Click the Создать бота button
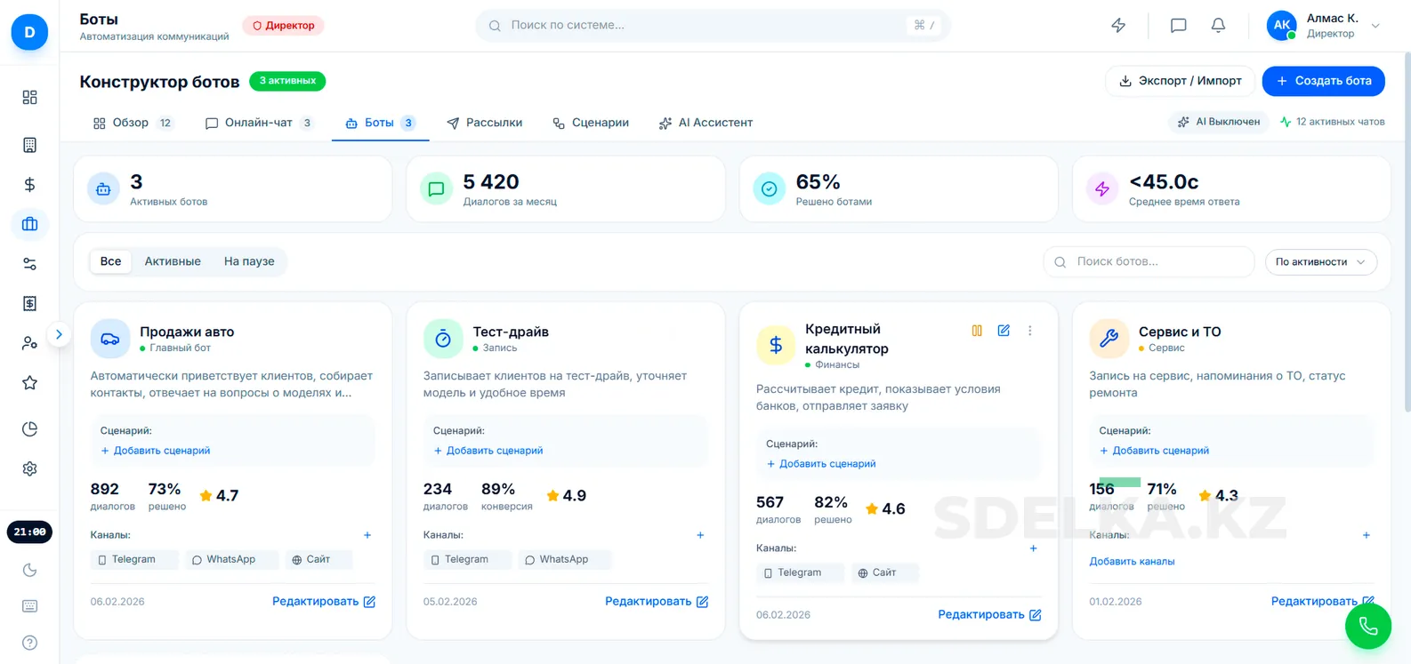This screenshot has width=1411, height=664. pyautogui.click(x=1323, y=81)
